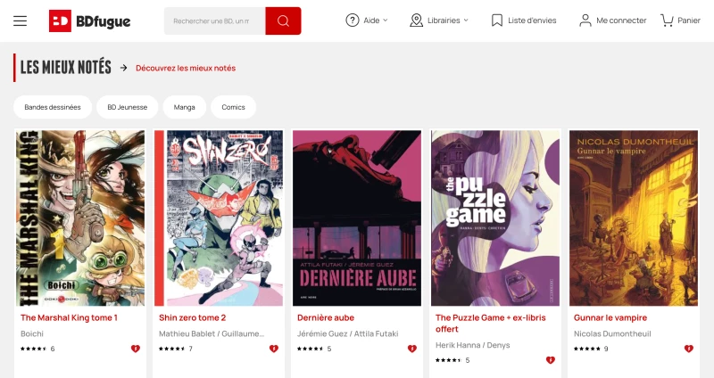Open Panier text link
This screenshot has height=378, width=714.
pyautogui.click(x=688, y=21)
